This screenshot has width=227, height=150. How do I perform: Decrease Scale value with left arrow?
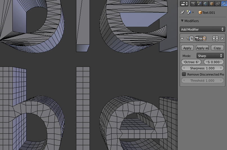click(x=206, y=62)
